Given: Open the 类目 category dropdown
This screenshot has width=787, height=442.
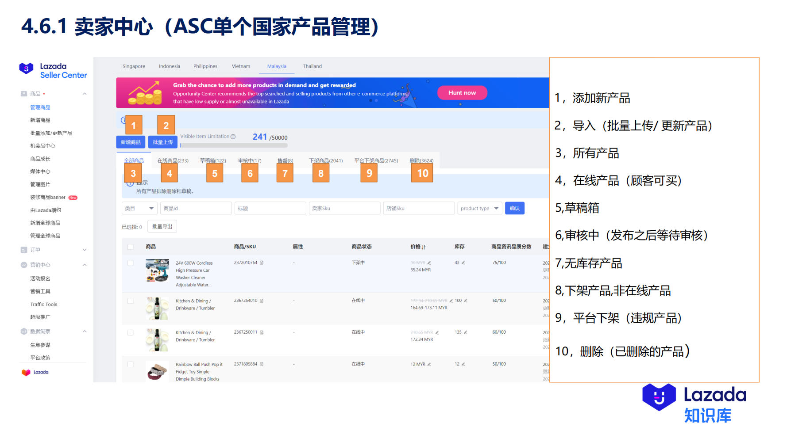Looking at the screenshot, I should point(139,208).
